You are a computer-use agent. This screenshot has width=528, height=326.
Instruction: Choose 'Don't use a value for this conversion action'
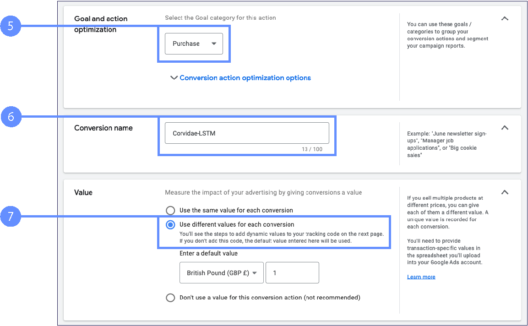click(170, 298)
